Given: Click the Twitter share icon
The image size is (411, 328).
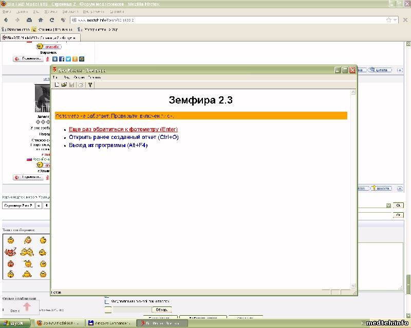Looking at the screenshot, I should [68, 59].
